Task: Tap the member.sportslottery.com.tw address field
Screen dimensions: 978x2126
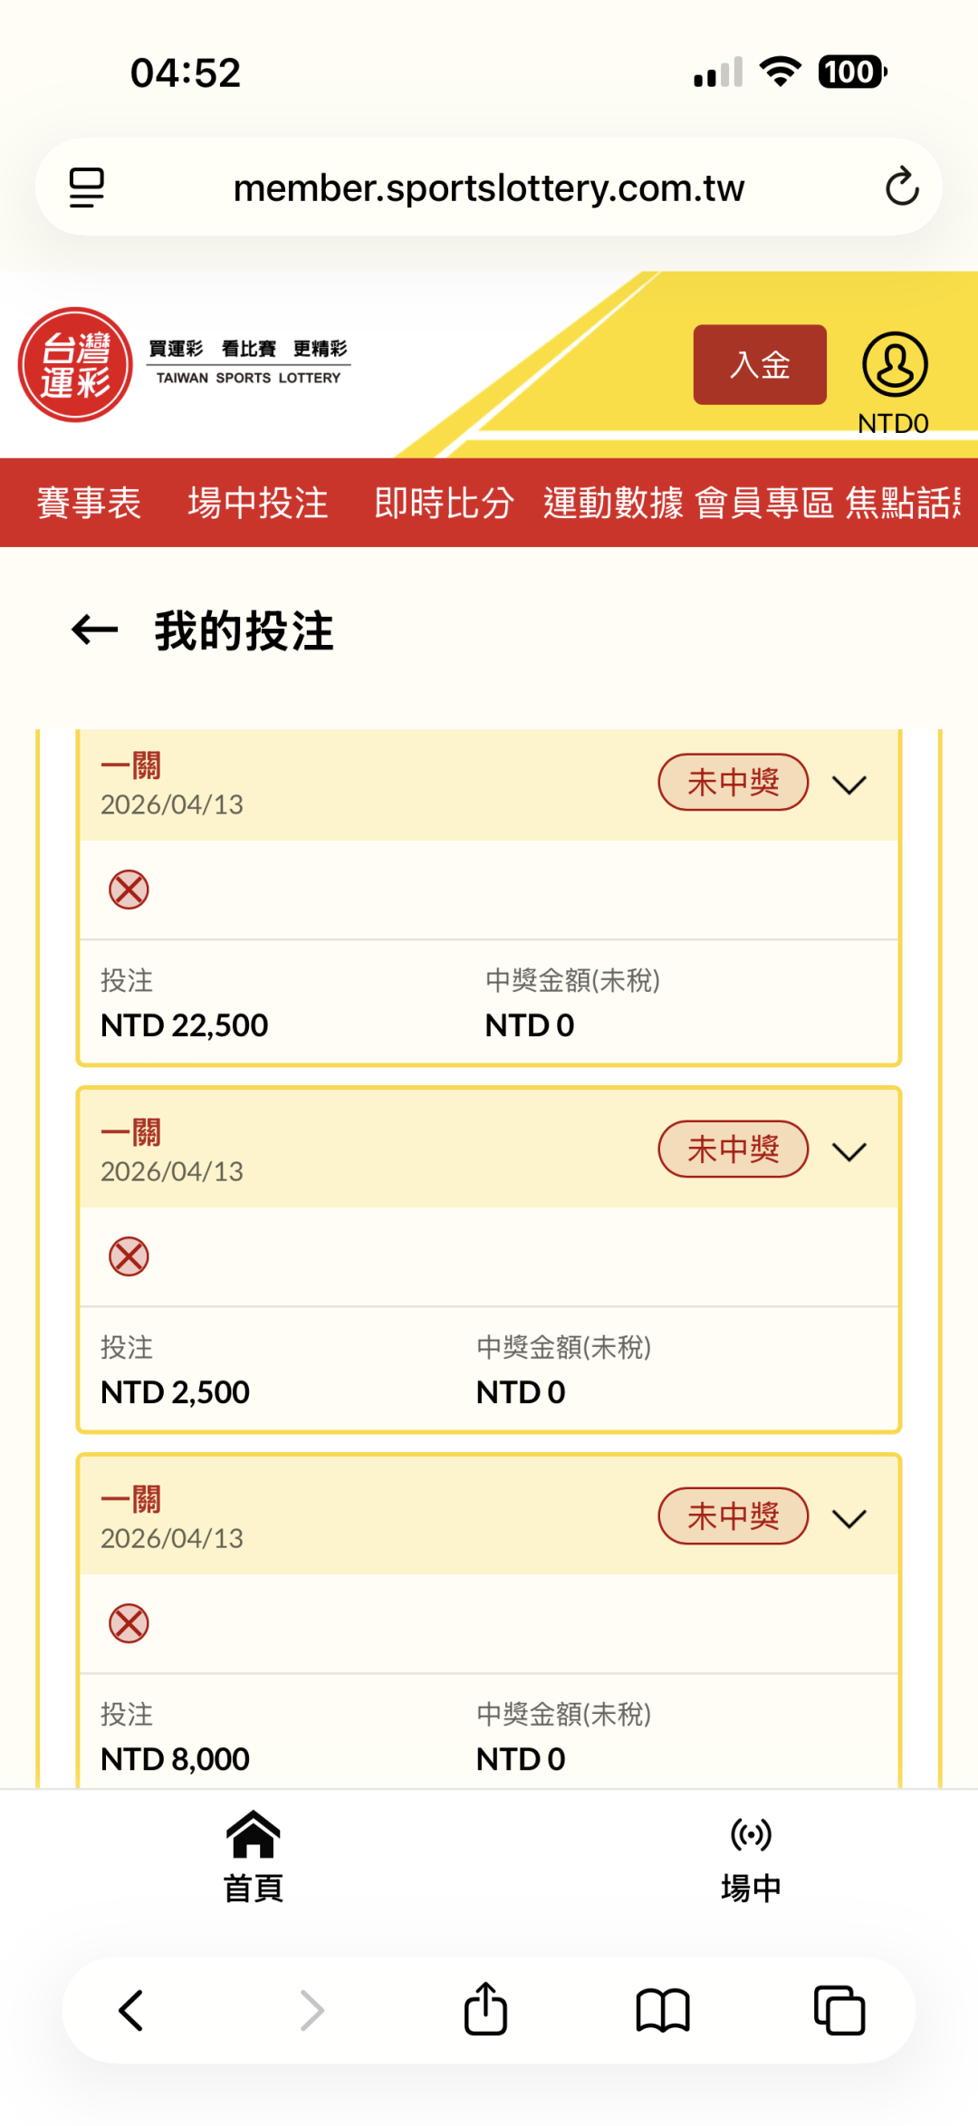Action: pyautogui.click(x=489, y=188)
